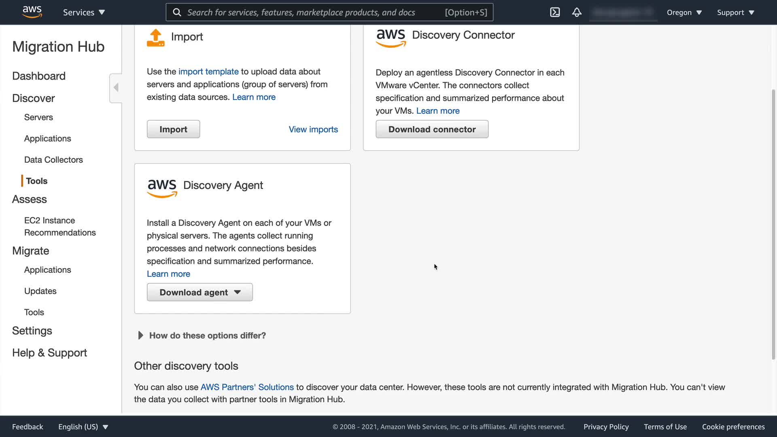Go to Data Collectors in sidebar
The image size is (777, 437).
tap(53, 159)
